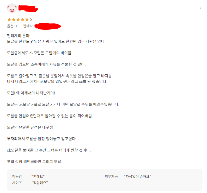
Task: Click the line 모달! 왜 이제서야 나타난거야!
Action: [x=31, y=93]
